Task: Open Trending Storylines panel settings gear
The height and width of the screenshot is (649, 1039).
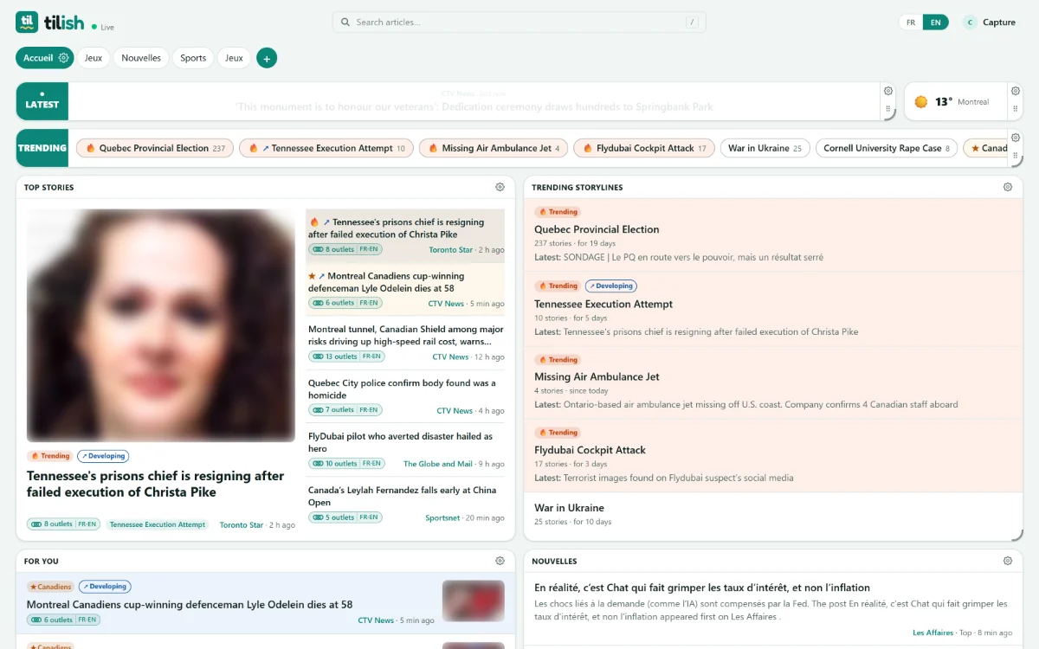Action: (1008, 187)
